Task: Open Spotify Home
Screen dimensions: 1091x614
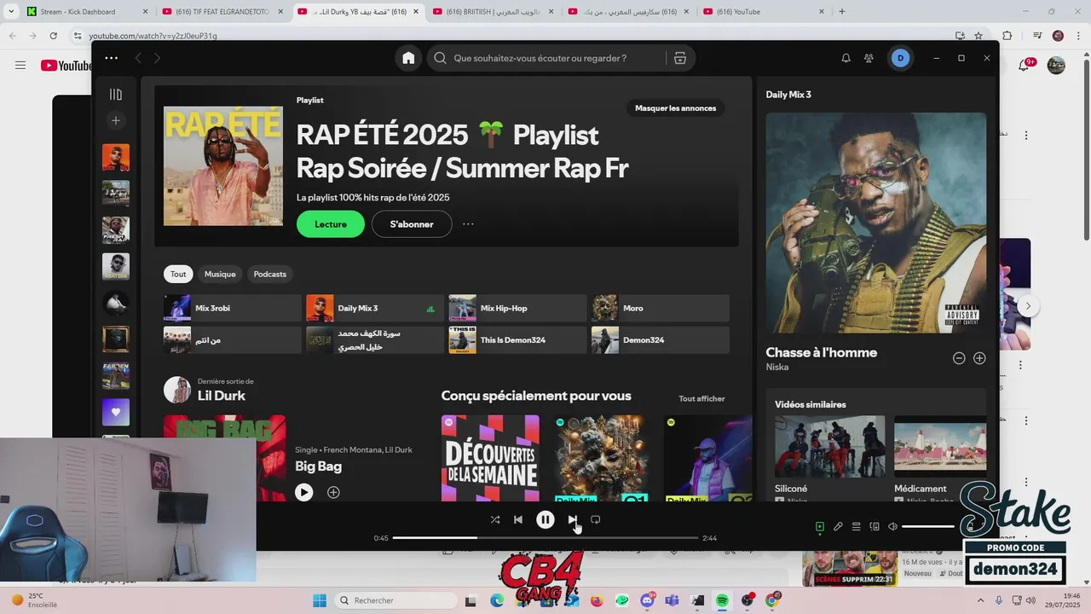Action: [408, 58]
